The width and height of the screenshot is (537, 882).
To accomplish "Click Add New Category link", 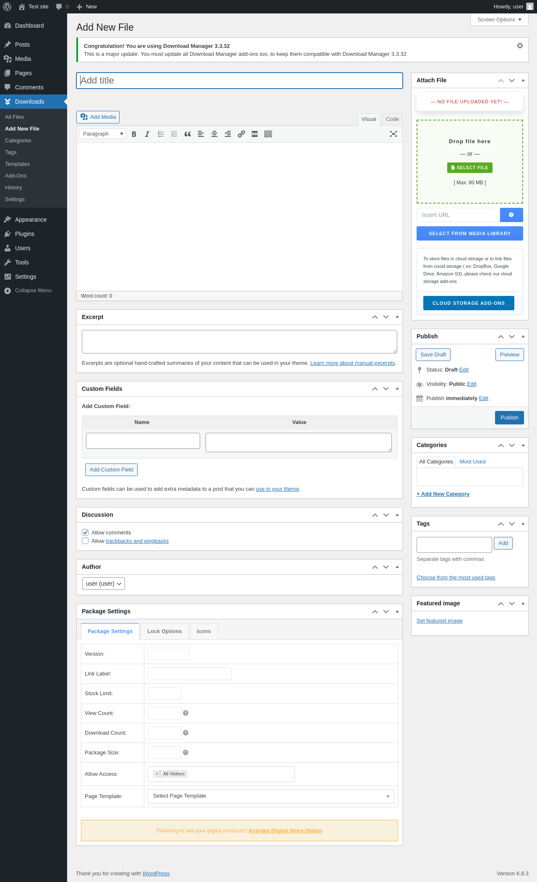I will [x=443, y=494].
